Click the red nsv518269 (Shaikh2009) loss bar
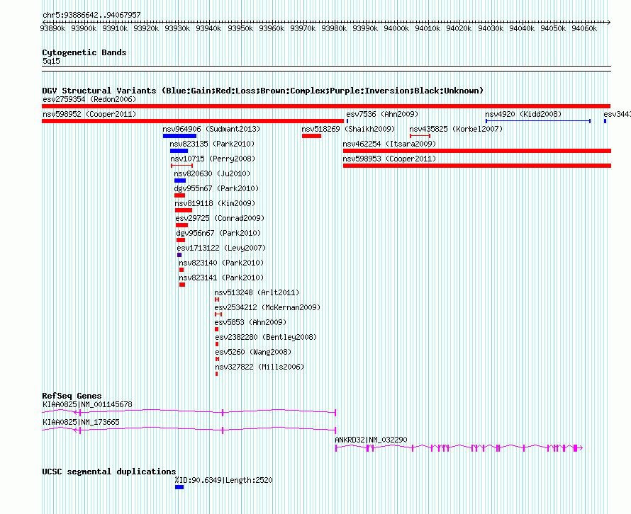 pos(311,136)
